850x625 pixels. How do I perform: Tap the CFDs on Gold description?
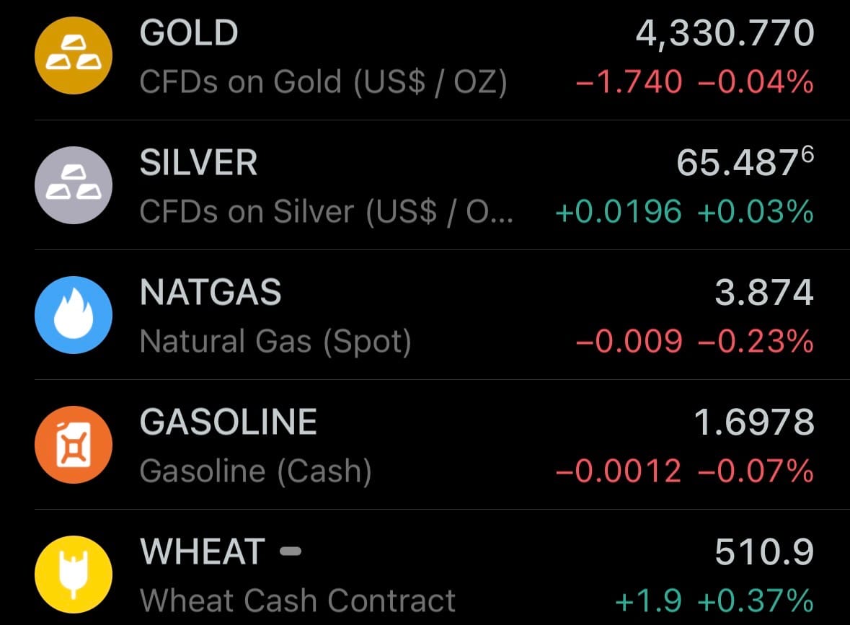coord(323,82)
